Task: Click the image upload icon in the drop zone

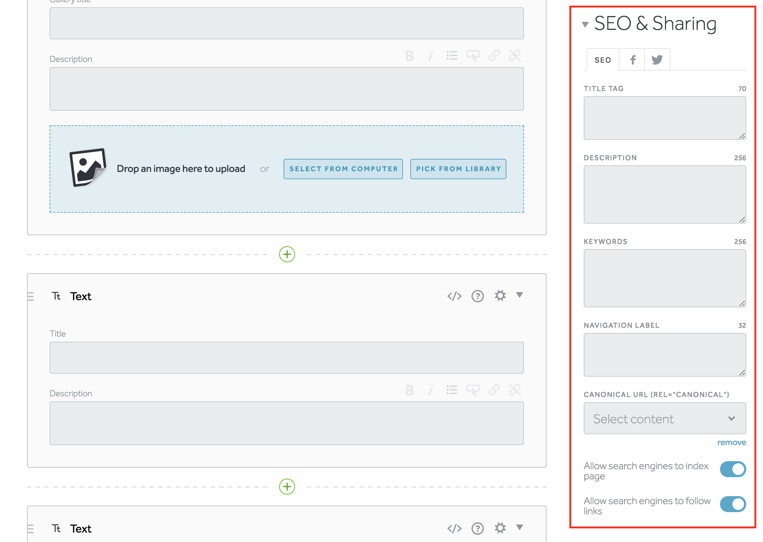Action: 88,168
